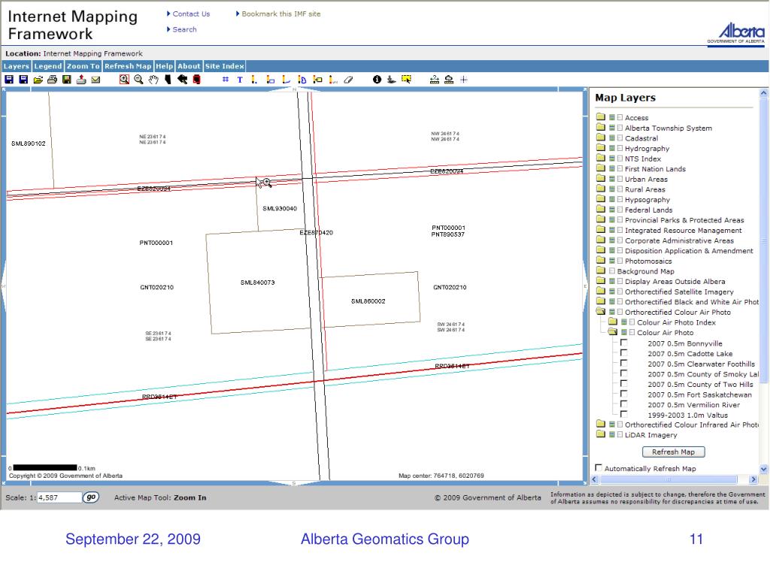This screenshot has height=577, width=770.
Task: Select the eraser markup tool
Action: (x=348, y=80)
